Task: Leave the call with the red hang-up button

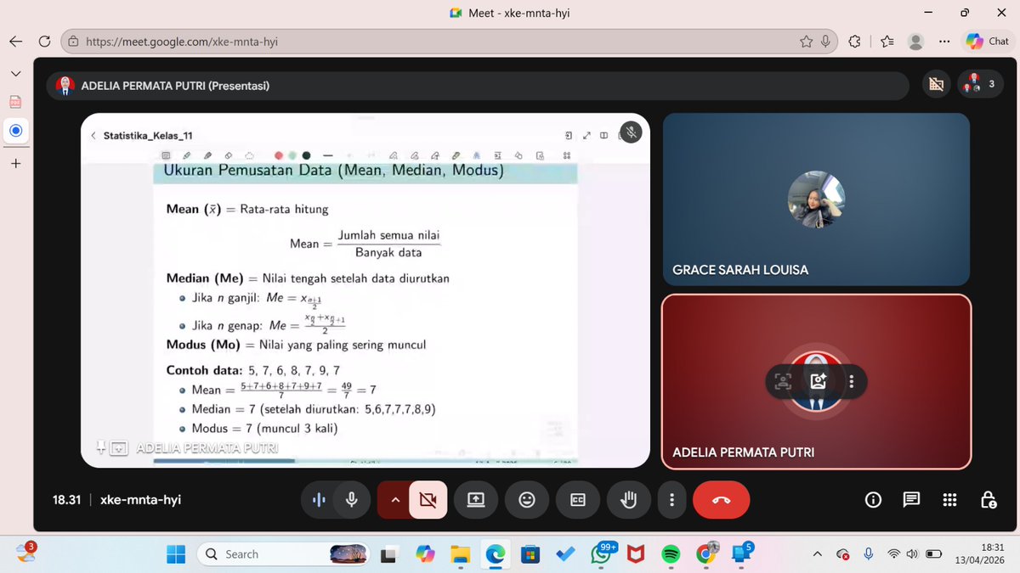Action: [x=721, y=500]
